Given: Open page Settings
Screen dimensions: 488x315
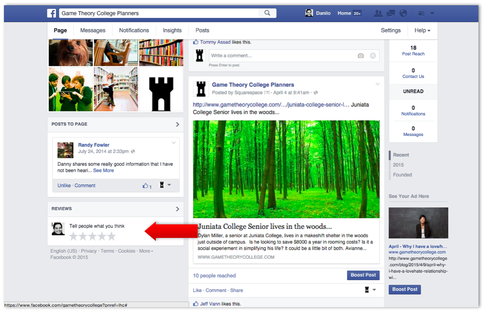Looking at the screenshot, I should [390, 30].
